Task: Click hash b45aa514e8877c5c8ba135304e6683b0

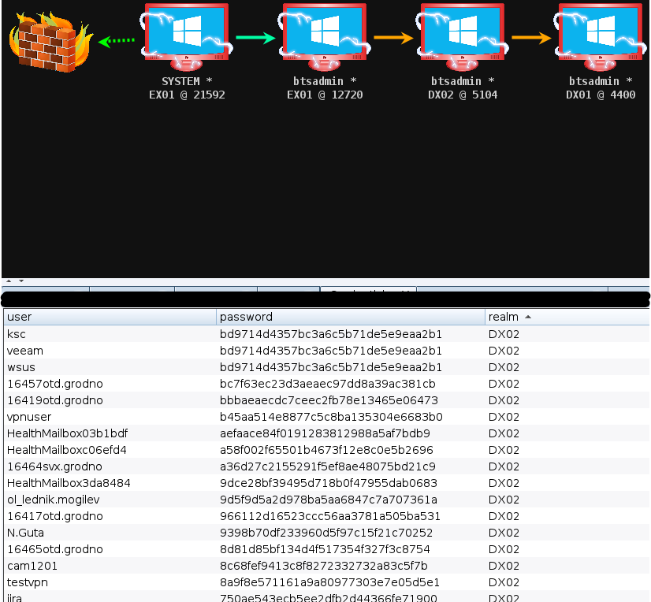Action: click(331, 418)
